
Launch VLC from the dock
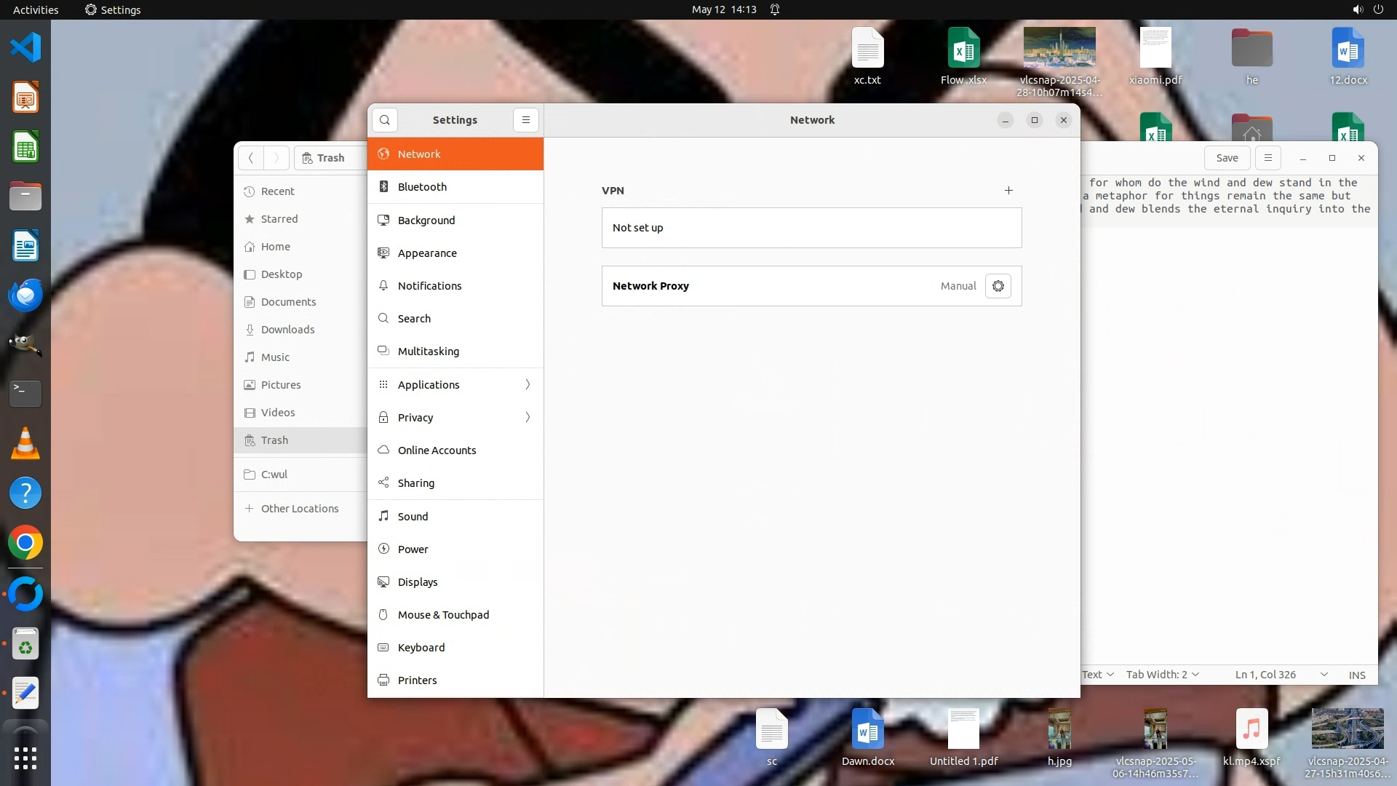[x=25, y=443]
